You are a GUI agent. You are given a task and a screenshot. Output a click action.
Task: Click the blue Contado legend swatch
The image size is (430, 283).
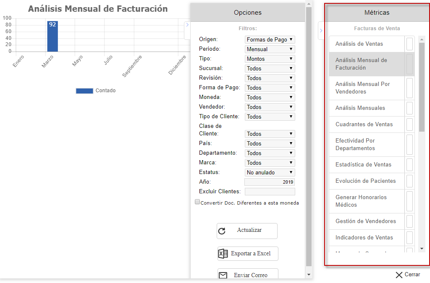pyautogui.click(x=84, y=91)
